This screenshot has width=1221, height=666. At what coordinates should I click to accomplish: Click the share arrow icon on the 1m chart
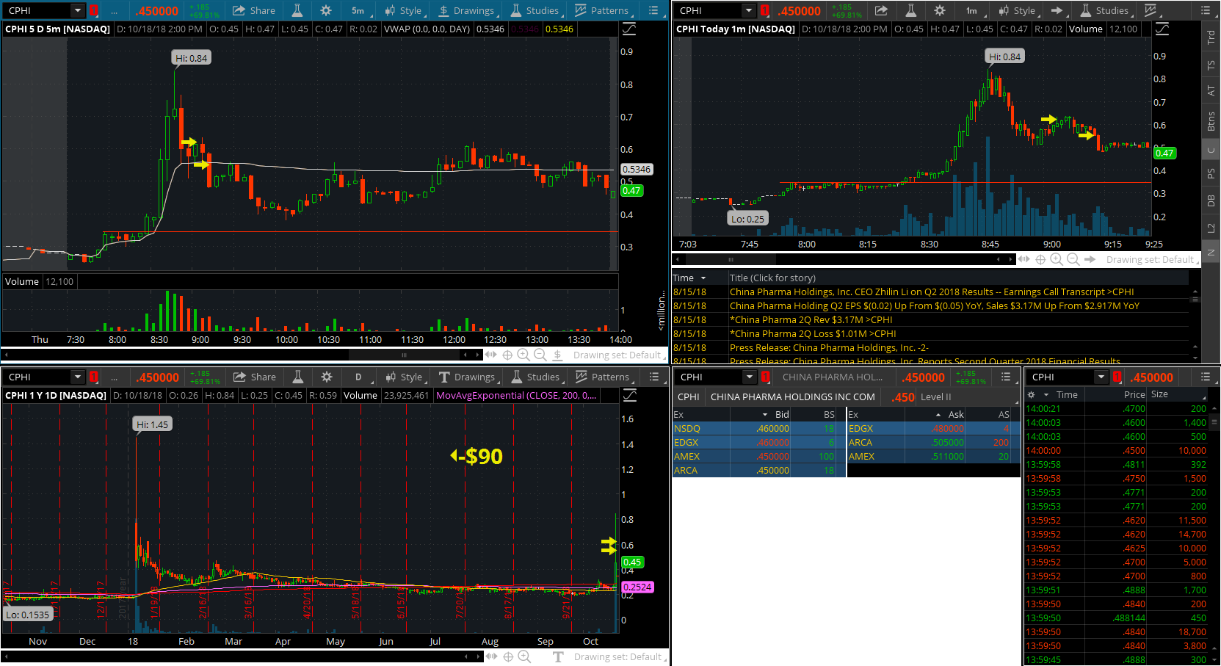coord(881,10)
